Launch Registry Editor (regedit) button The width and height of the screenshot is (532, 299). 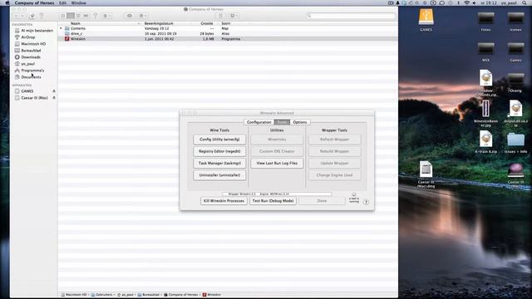click(219, 151)
